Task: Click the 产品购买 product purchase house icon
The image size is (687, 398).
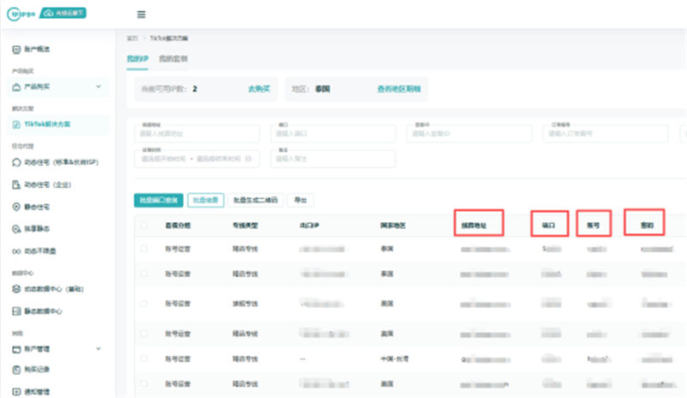Action: click(16, 87)
